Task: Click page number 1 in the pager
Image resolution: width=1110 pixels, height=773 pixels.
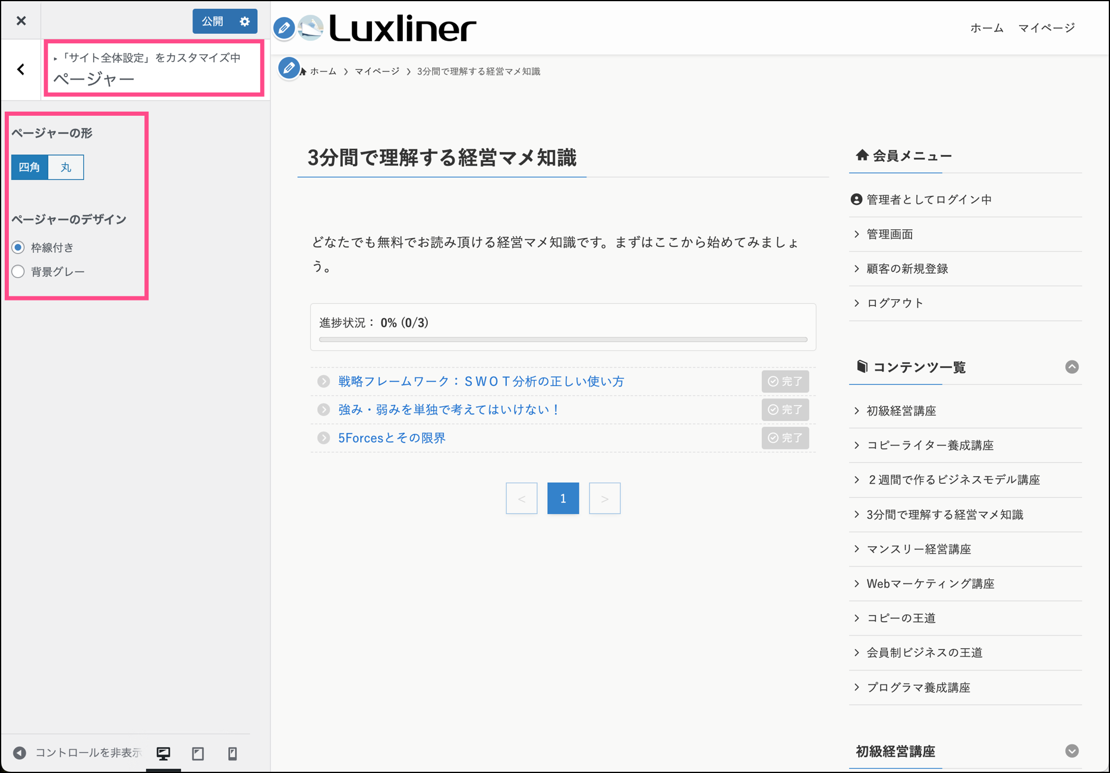Action: tap(563, 499)
